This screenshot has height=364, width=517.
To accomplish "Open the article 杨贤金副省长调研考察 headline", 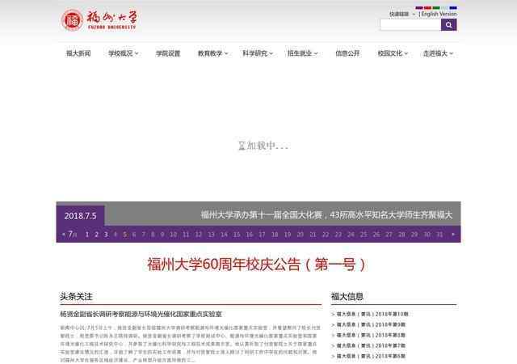I will coord(141,314).
